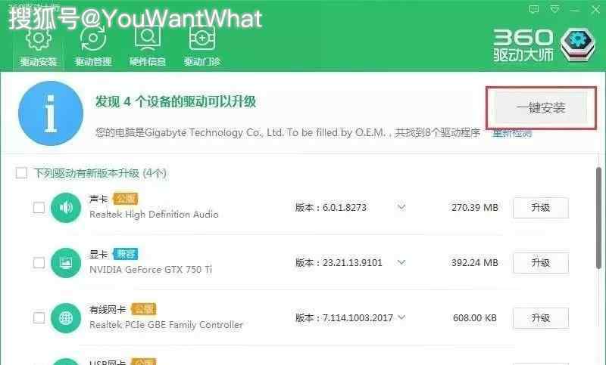Tick the checkbox for NVIDIA GeForce GTX 750 Ti
This screenshot has width=606, height=365.
pos(39,263)
